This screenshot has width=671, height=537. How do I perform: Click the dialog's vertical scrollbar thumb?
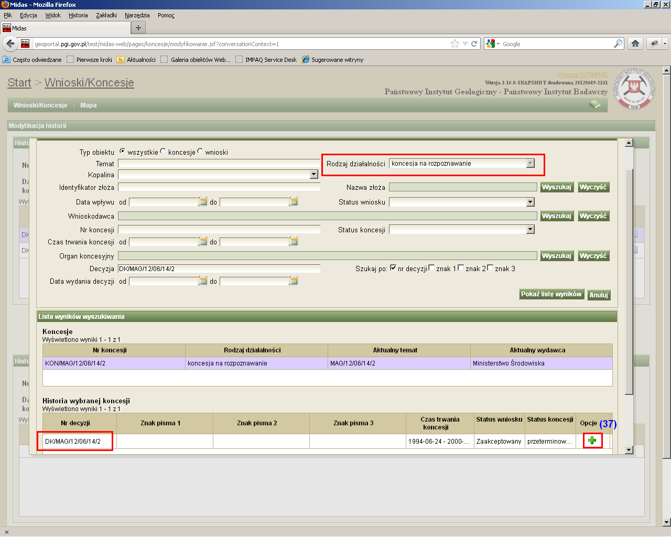coord(629,282)
